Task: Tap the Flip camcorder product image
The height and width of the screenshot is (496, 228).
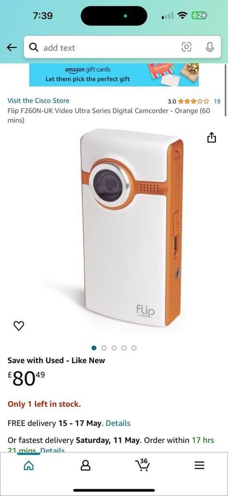Action: click(131, 228)
